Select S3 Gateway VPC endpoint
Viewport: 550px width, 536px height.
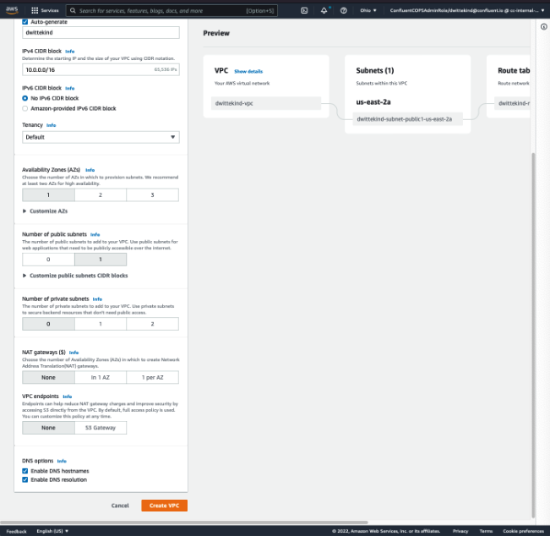[x=101, y=428]
